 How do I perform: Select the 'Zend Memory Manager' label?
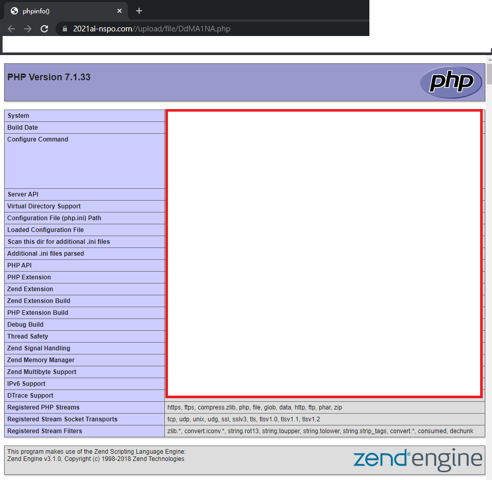[41, 360]
